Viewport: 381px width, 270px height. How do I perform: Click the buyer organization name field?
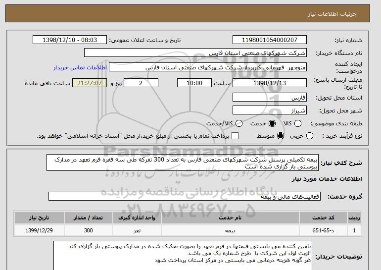tap(195, 53)
